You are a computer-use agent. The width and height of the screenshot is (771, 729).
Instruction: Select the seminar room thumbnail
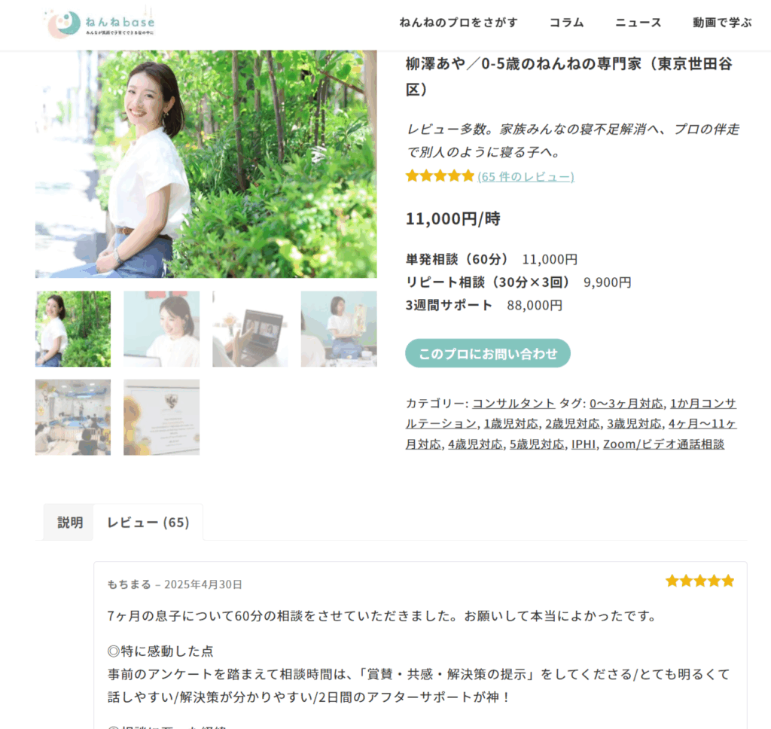(x=73, y=417)
